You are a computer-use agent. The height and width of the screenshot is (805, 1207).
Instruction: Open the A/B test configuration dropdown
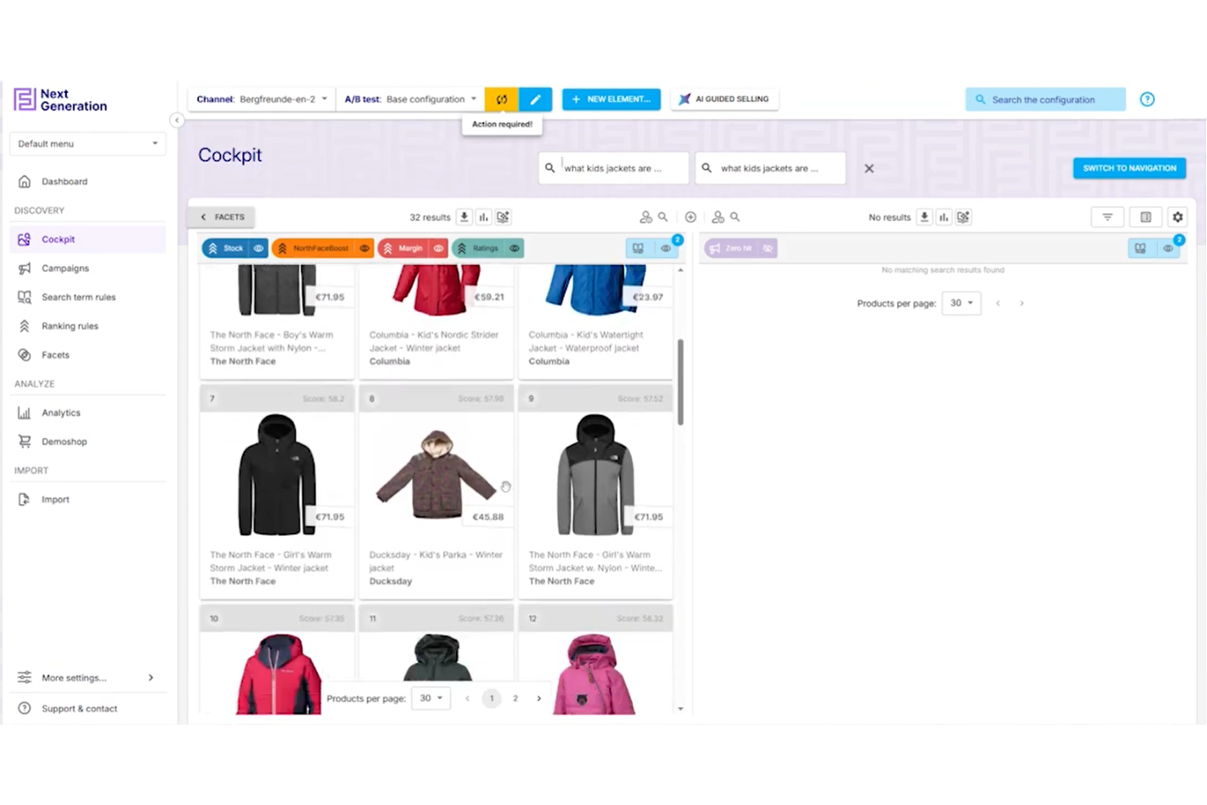[410, 100]
